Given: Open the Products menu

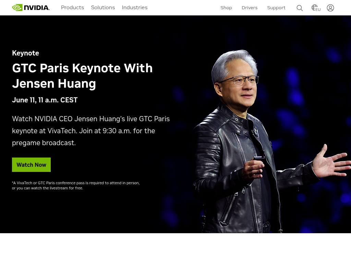Looking at the screenshot, I should tap(73, 8).
